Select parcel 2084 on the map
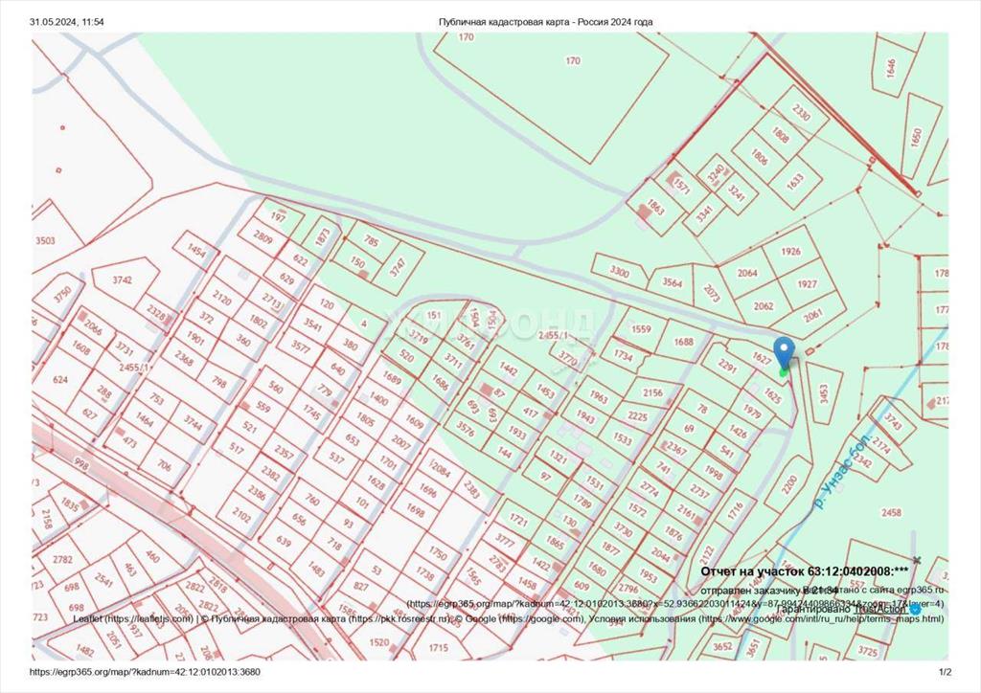 pos(441,469)
